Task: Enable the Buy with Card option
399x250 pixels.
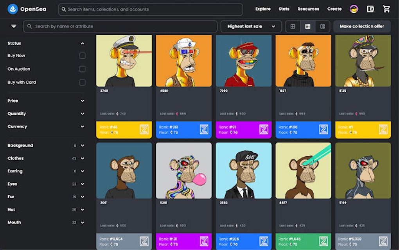Action: click(82, 82)
